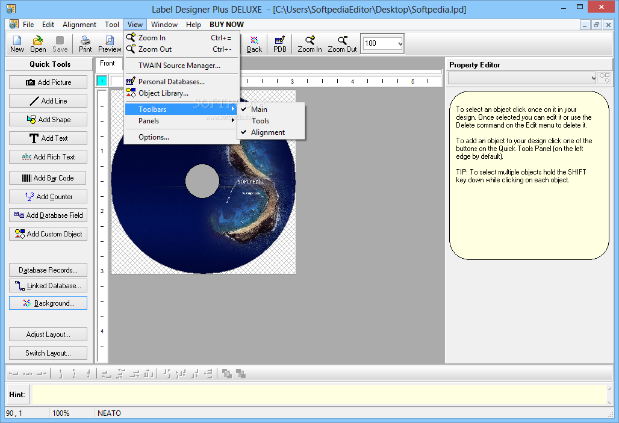Open the File menu
The width and height of the screenshot is (619, 423).
[x=28, y=25]
